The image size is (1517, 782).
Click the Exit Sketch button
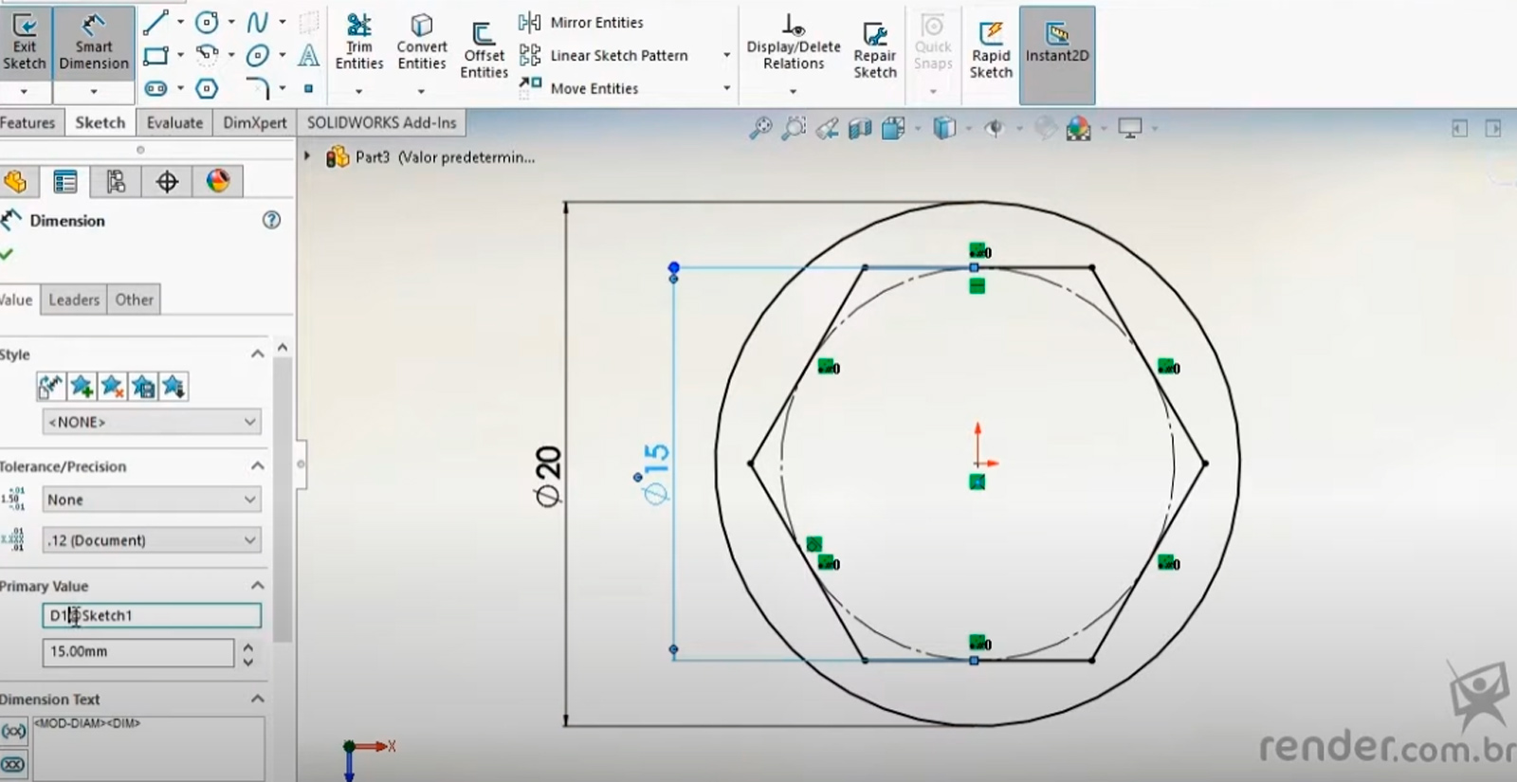point(25,42)
